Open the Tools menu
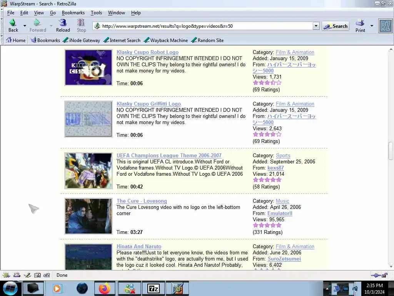 click(96, 13)
